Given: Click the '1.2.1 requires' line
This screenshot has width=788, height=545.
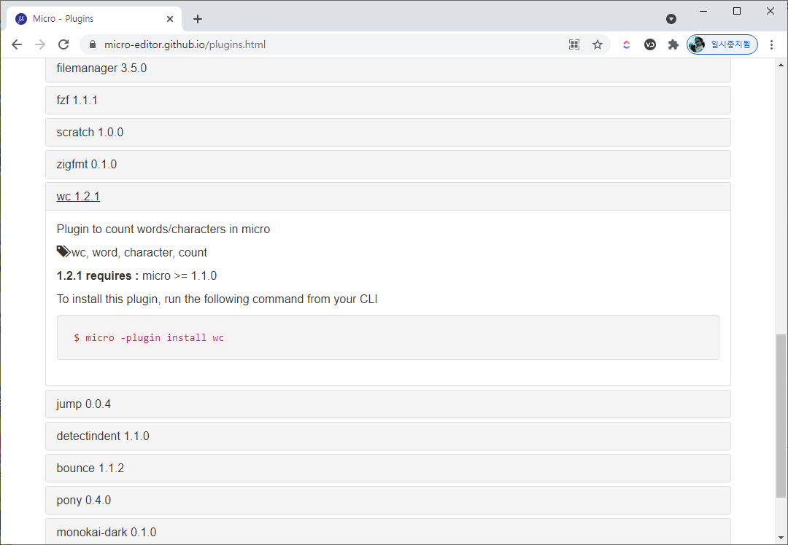Looking at the screenshot, I should tap(136, 276).
